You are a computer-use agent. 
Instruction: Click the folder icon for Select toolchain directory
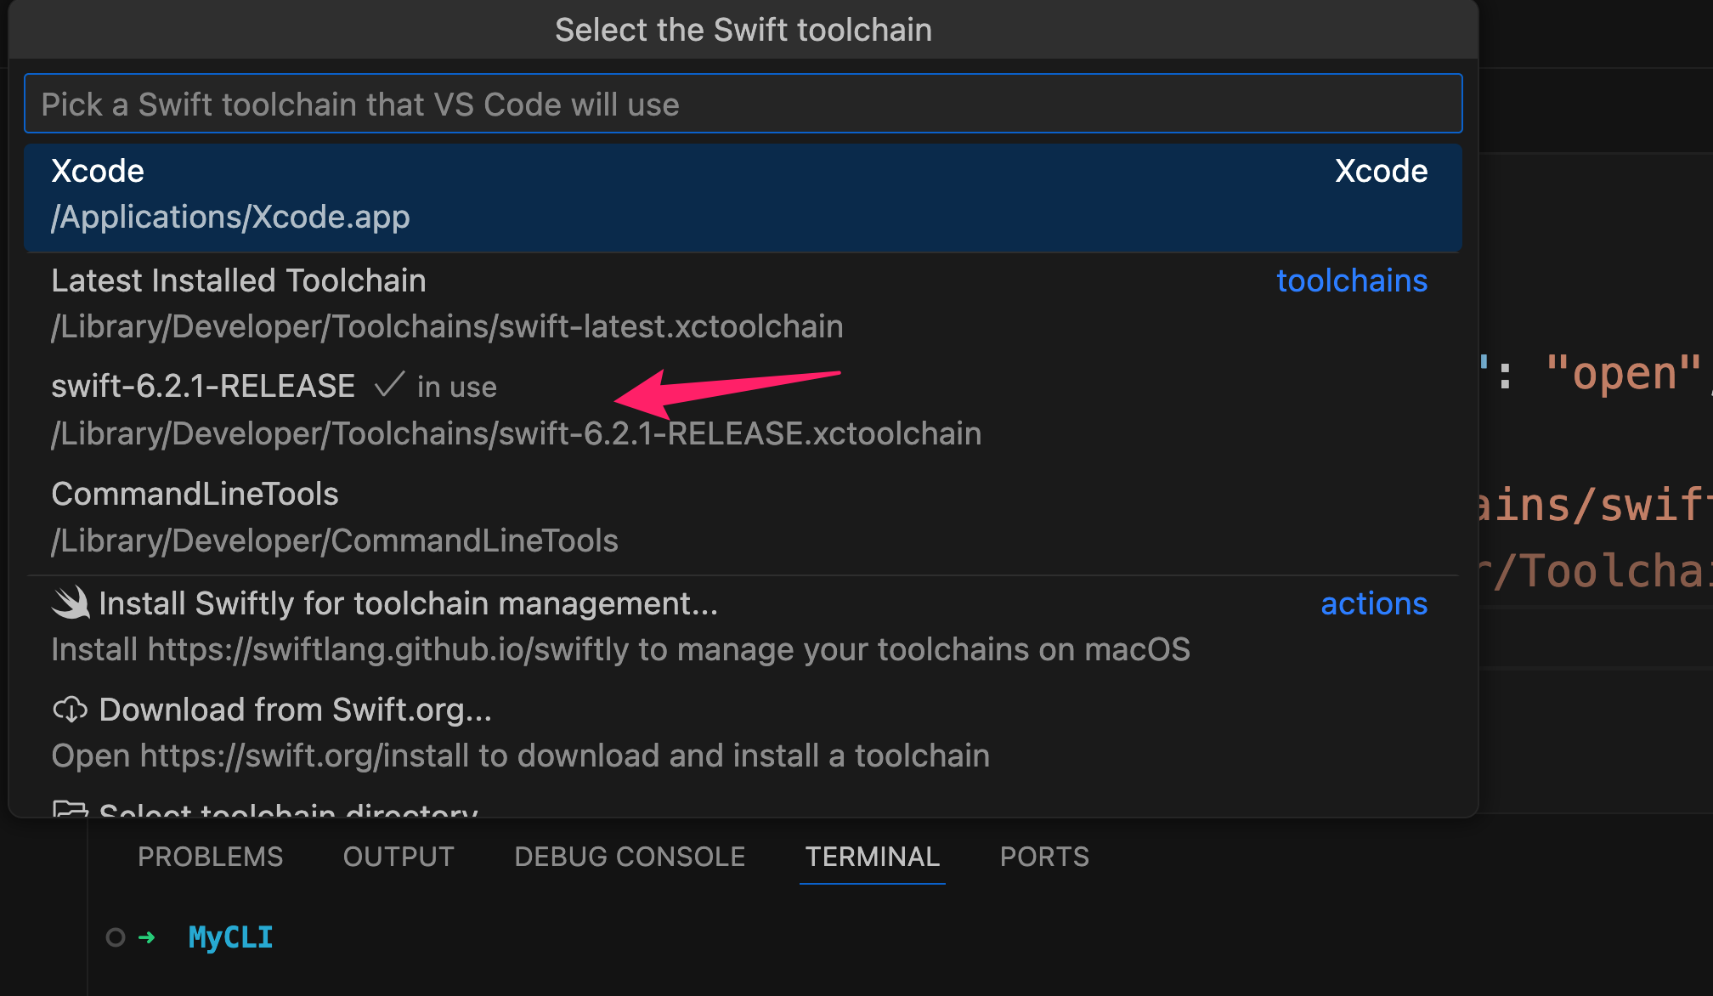pos(70,809)
